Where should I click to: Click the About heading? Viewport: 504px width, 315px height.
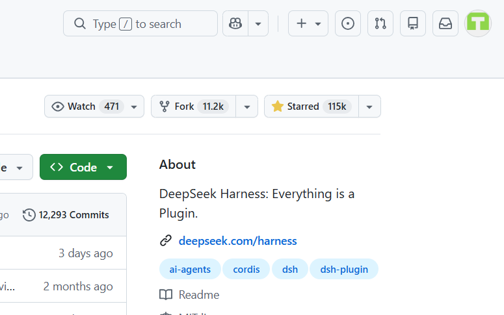(178, 164)
